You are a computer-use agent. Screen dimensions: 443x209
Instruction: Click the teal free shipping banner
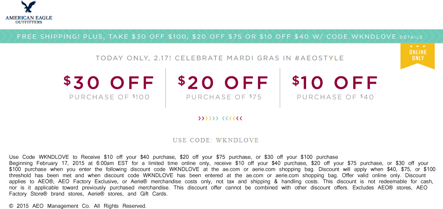coord(221,37)
